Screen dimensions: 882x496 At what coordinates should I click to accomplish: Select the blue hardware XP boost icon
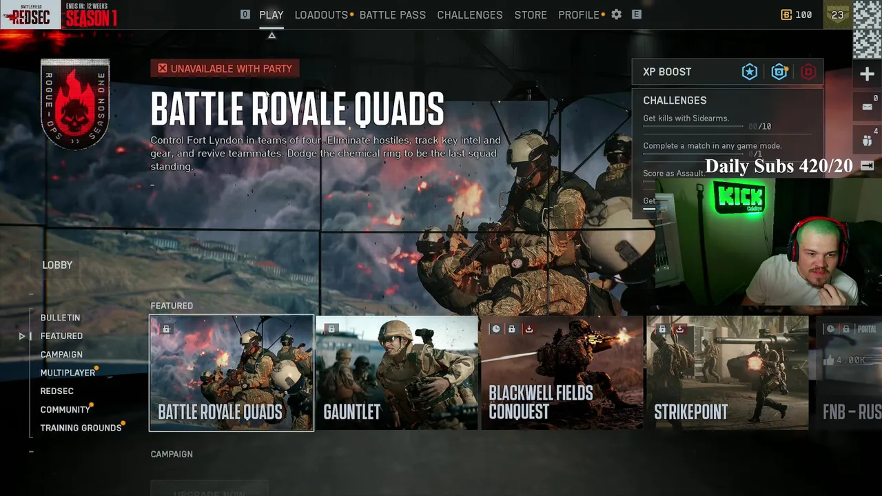click(779, 72)
